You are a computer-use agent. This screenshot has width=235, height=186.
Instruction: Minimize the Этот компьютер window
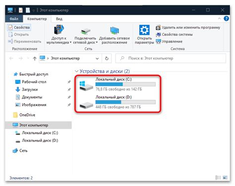pyautogui.click(x=193, y=10)
